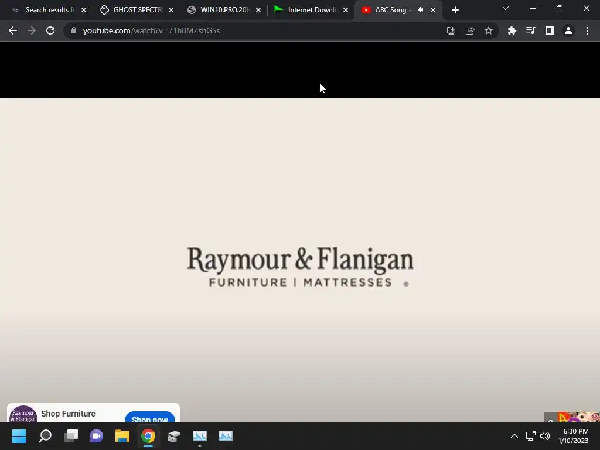Open the network status tray icon
This screenshot has height=450, width=600.
pos(530,436)
